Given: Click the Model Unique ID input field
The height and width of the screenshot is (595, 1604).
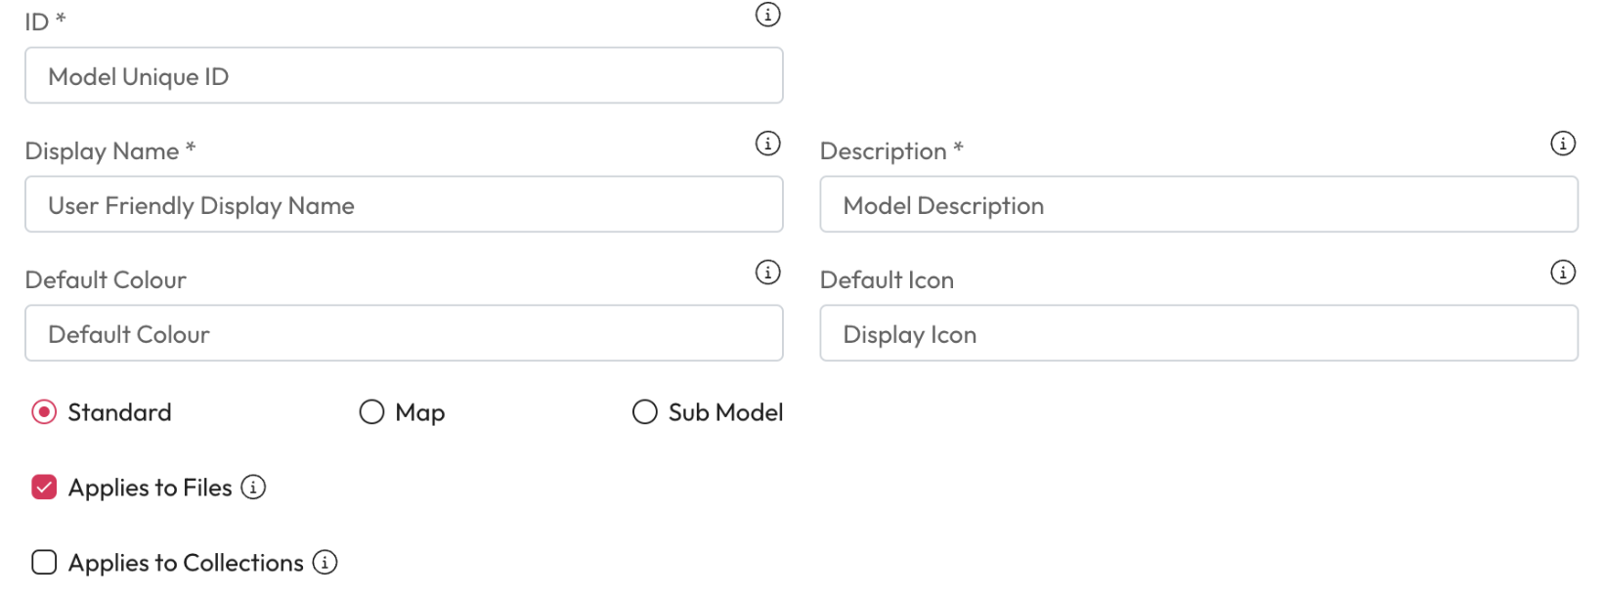Looking at the screenshot, I should 404,76.
